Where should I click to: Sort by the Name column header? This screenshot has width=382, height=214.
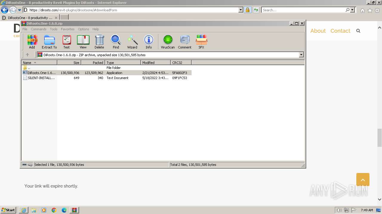[x=39, y=63]
